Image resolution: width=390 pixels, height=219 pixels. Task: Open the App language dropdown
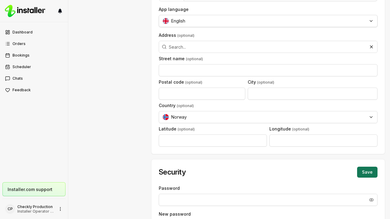[x=268, y=21]
